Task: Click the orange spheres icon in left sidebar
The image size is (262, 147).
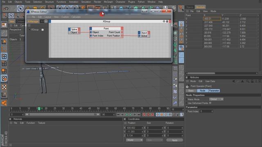Action: 4,103
